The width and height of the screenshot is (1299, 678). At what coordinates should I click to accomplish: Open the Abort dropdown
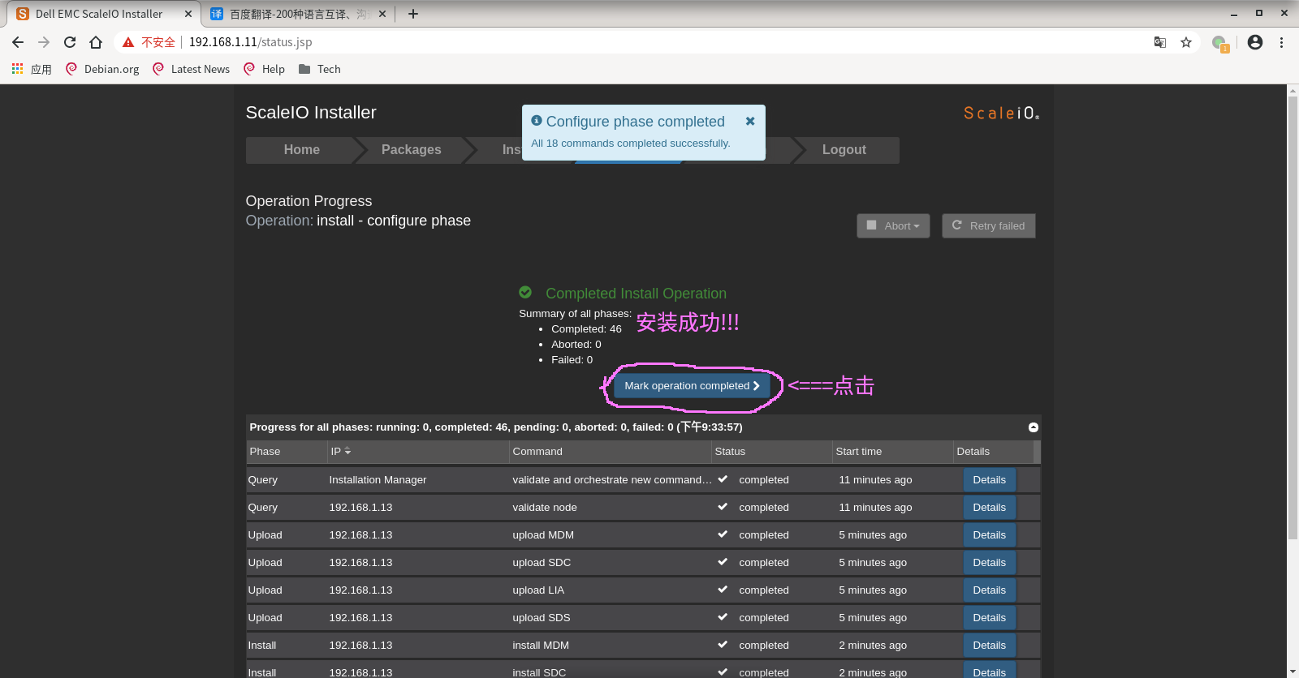click(x=893, y=225)
